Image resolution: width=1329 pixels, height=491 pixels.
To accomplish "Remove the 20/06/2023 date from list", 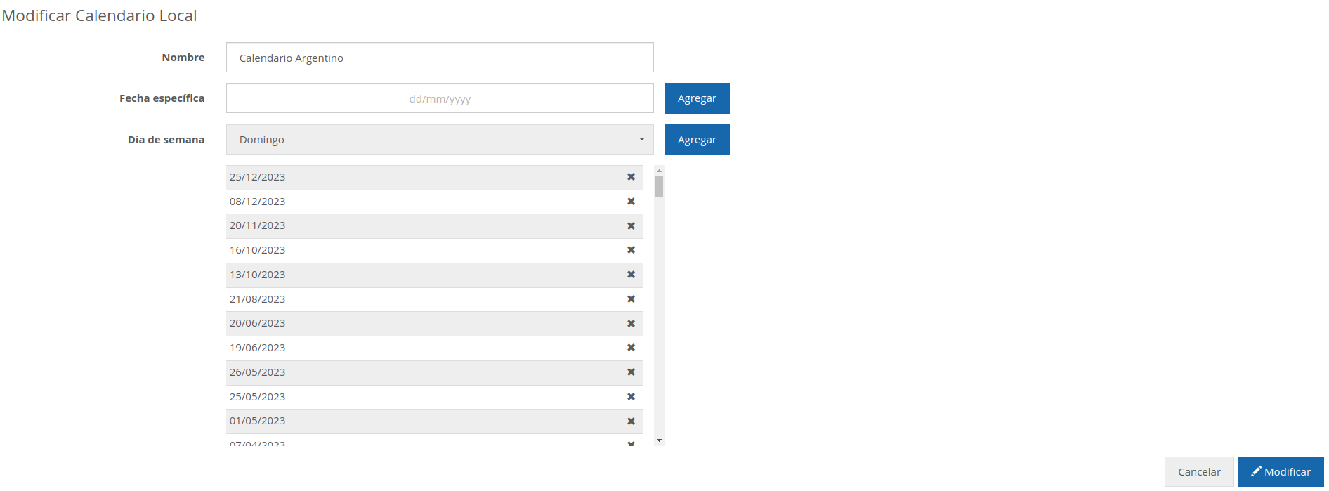I will (x=631, y=324).
